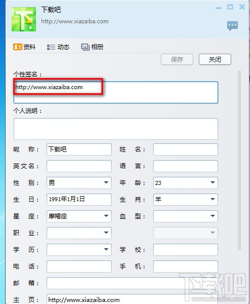This screenshot has width=250, height=304.
Task: Click the vertical scrollbar on the right
Action: point(239,160)
